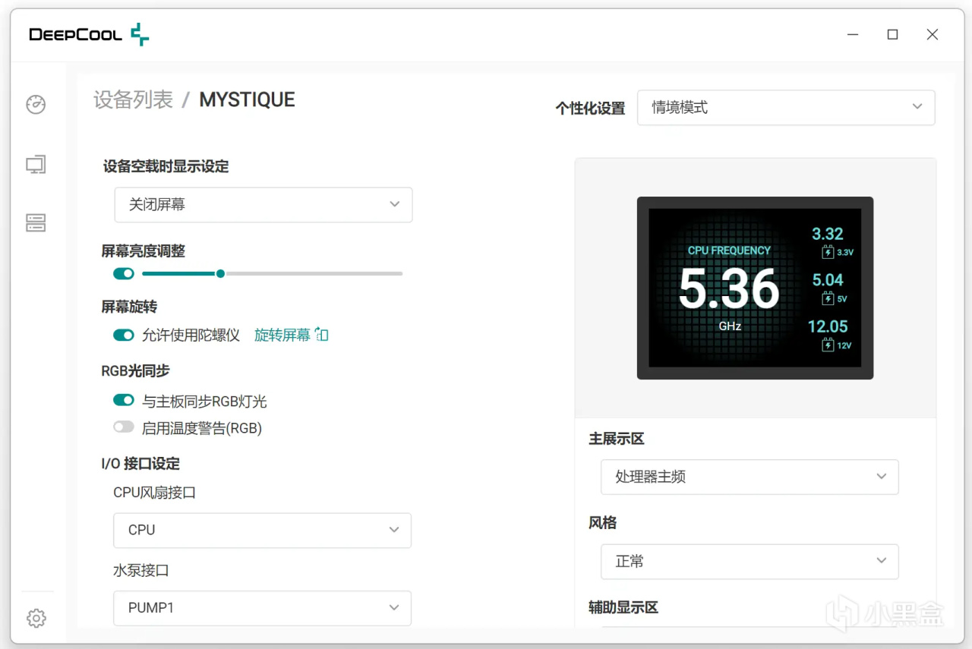Click the 12V voltage icon in preview
Viewport: 972px width, 649px height.
coord(828,345)
